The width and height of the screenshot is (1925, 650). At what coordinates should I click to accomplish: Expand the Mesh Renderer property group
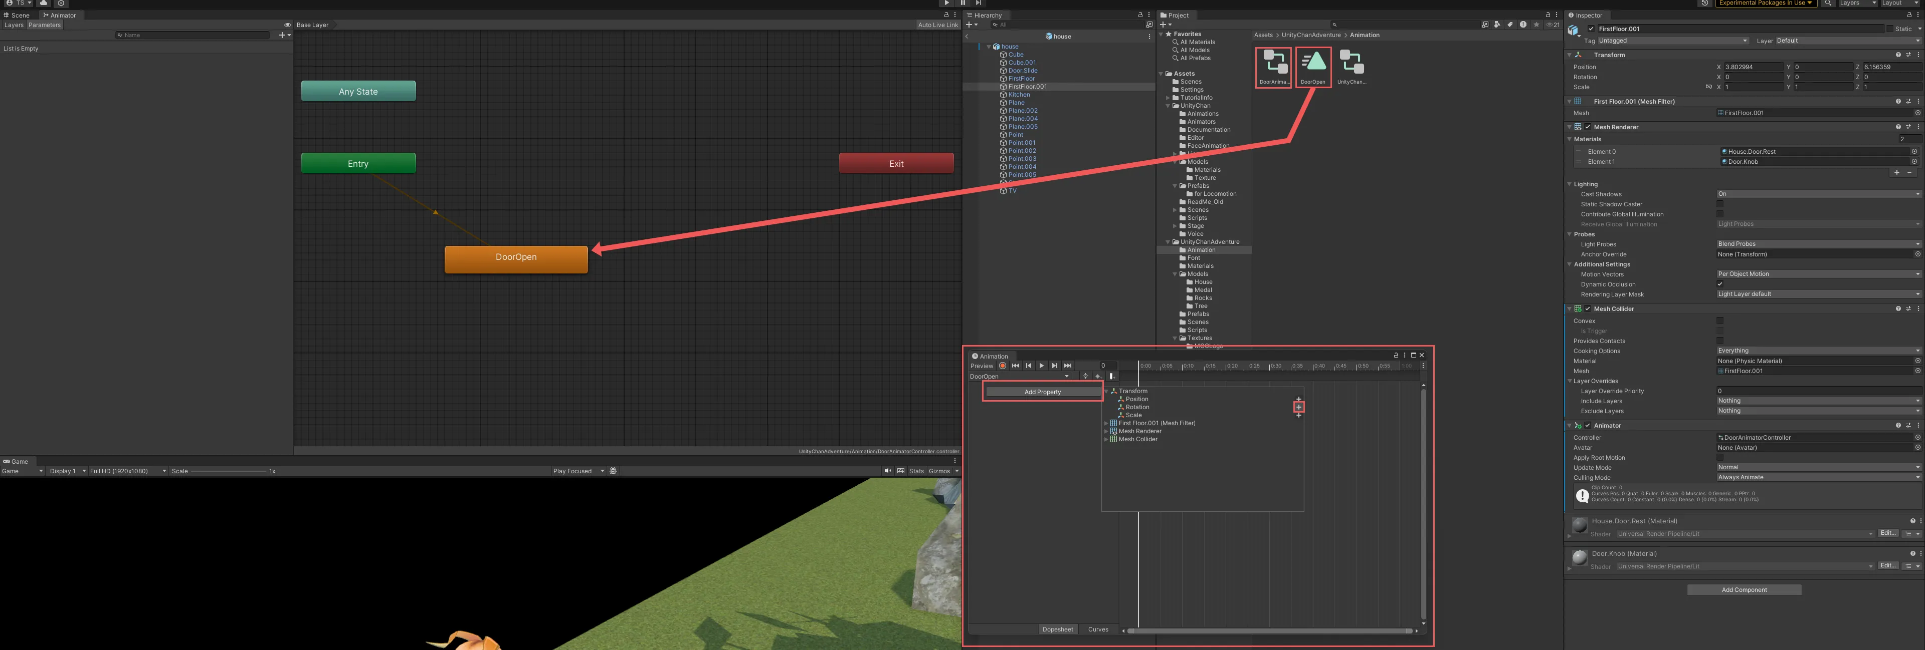point(1106,431)
